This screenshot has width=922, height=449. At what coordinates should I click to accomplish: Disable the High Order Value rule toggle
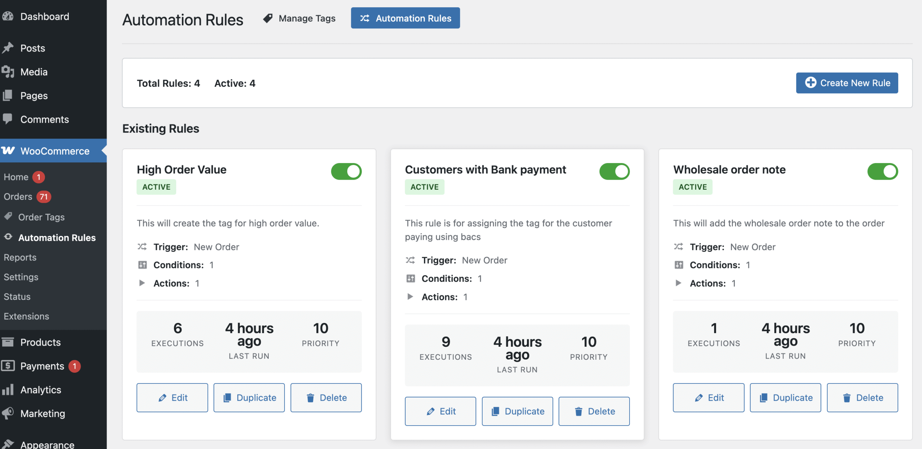(x=346, y=171)
